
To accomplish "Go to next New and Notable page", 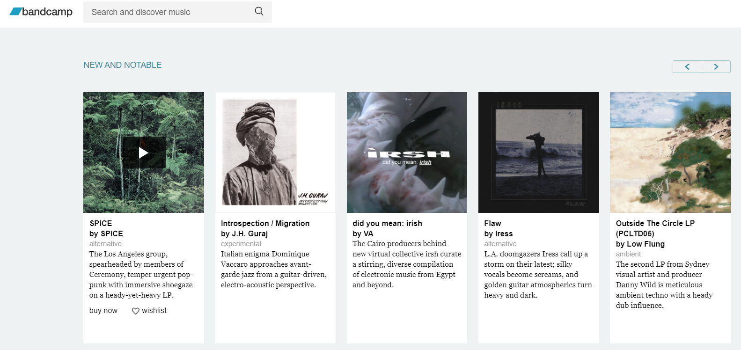I will pos(716,66).
